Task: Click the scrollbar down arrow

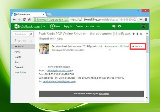Action: pos(147,98)
